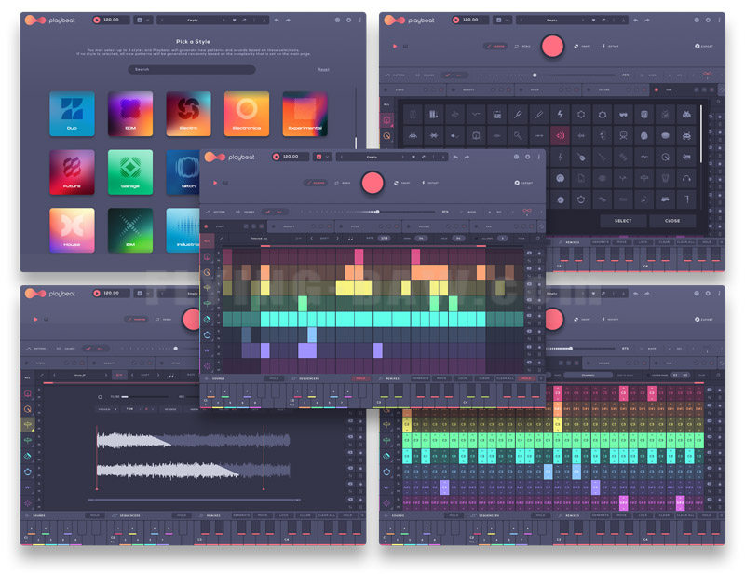This screenshot has height=576, width=745.
Task: Select the yellow cymbal track icon, center window
Action: [207, 288]
